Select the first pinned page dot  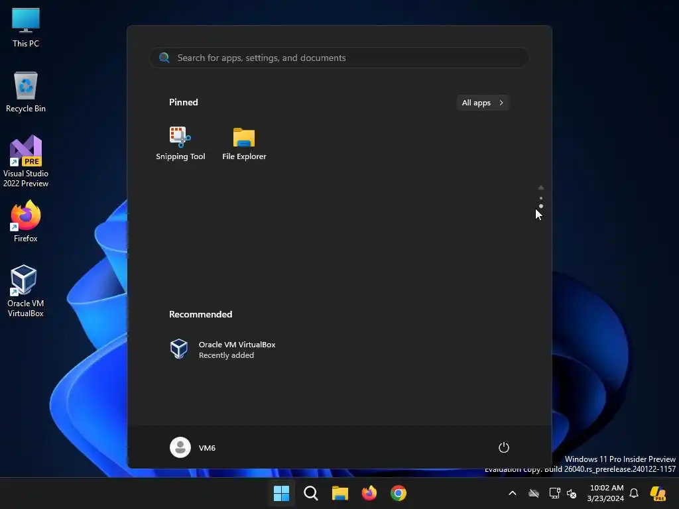tap(541, 198)
